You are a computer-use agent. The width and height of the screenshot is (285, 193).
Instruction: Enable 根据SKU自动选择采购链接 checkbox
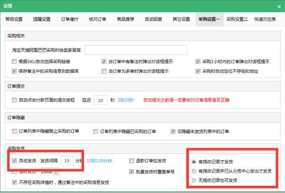[x=14, y=62]
